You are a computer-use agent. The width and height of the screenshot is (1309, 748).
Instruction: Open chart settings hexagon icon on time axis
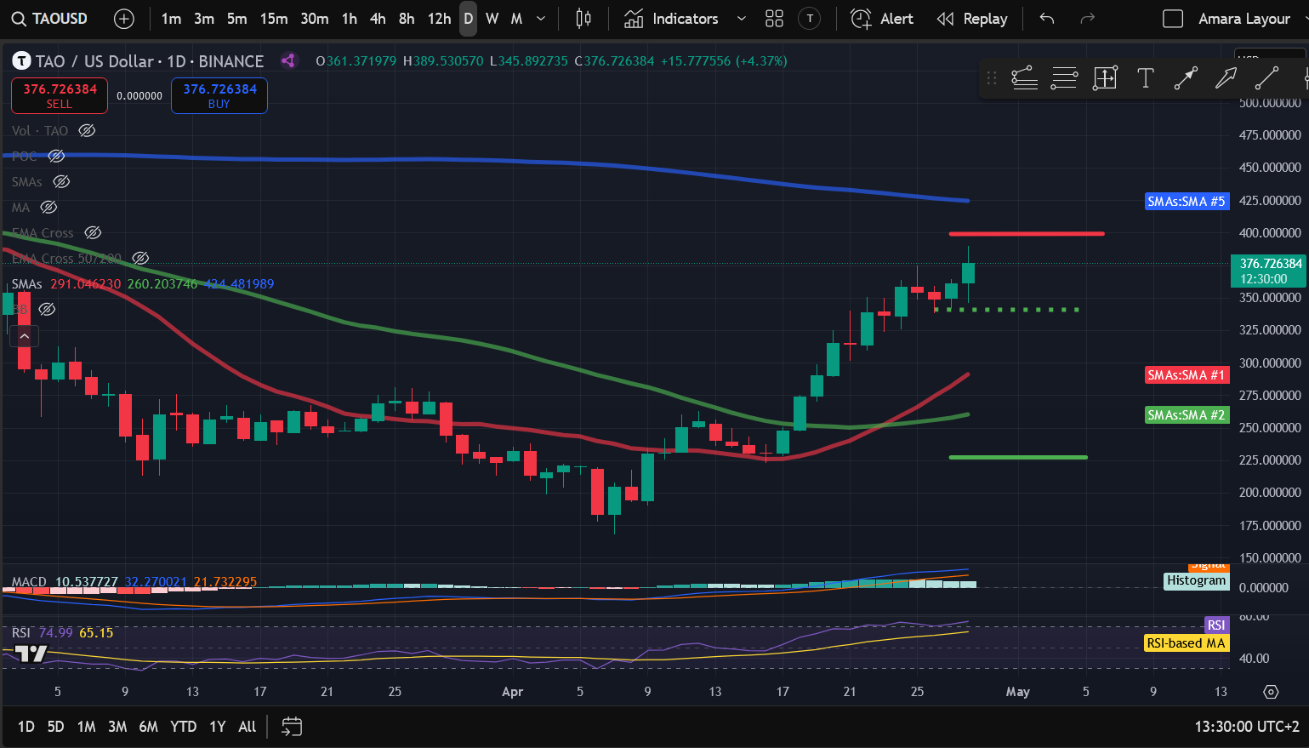(1271, 692)
